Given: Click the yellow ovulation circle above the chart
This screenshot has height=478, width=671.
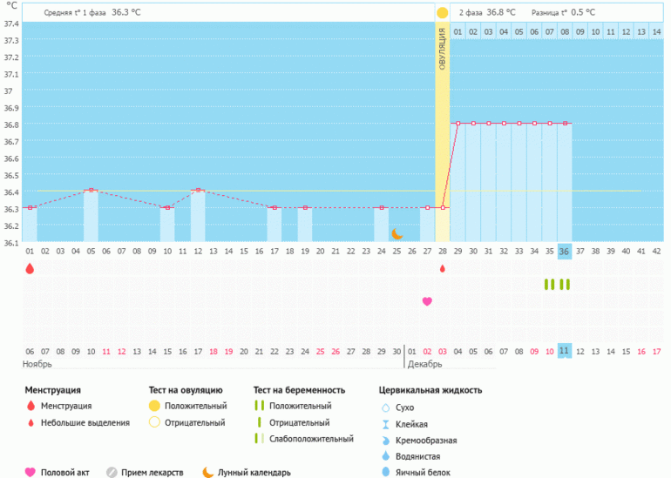Looking at the screenshot, I should coord(443,13).
